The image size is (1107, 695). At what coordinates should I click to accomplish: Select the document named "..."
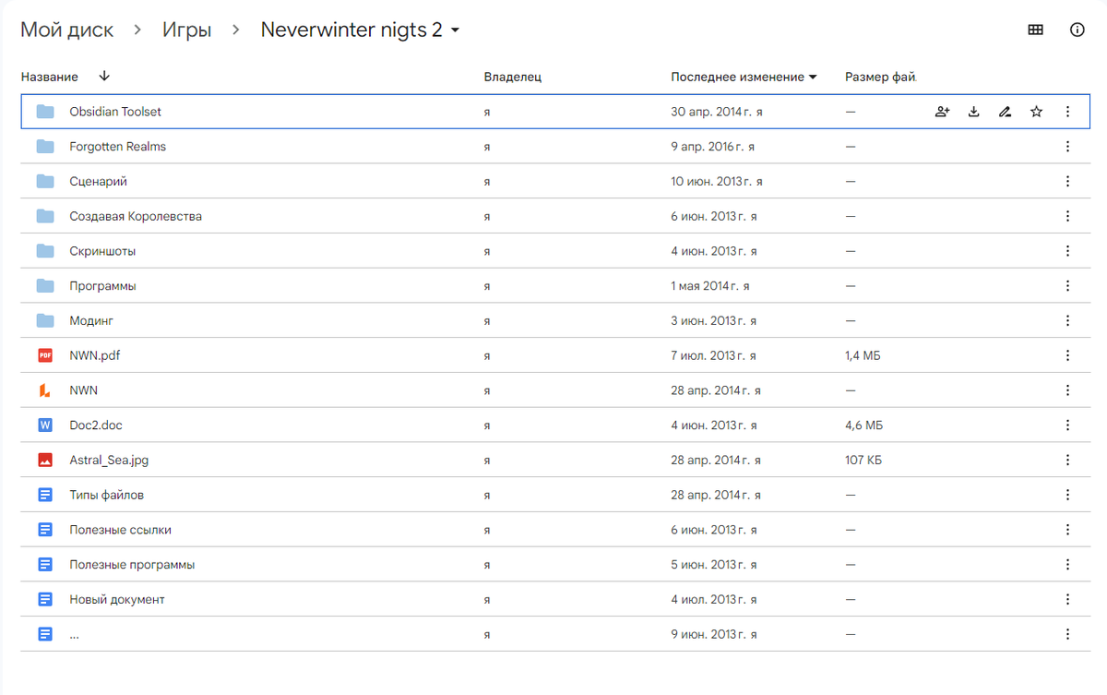pos(74,634)
